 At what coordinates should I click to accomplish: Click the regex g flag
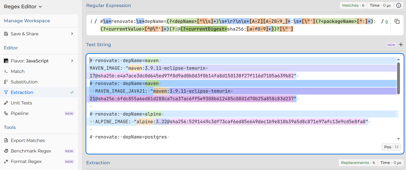387,22
